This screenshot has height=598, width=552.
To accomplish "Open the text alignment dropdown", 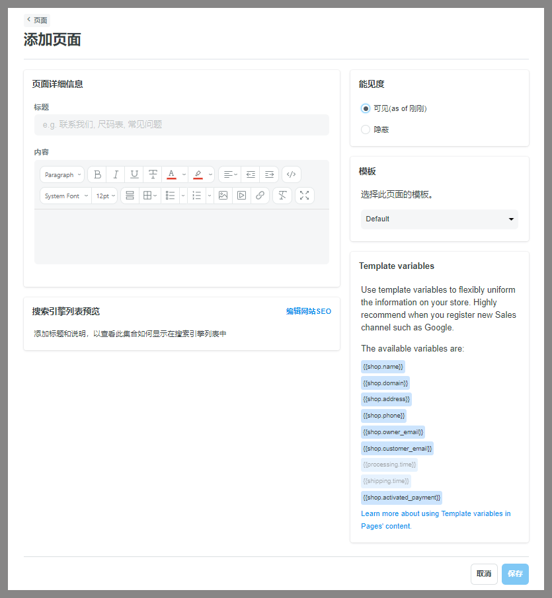I will click(x=230, y=174).
